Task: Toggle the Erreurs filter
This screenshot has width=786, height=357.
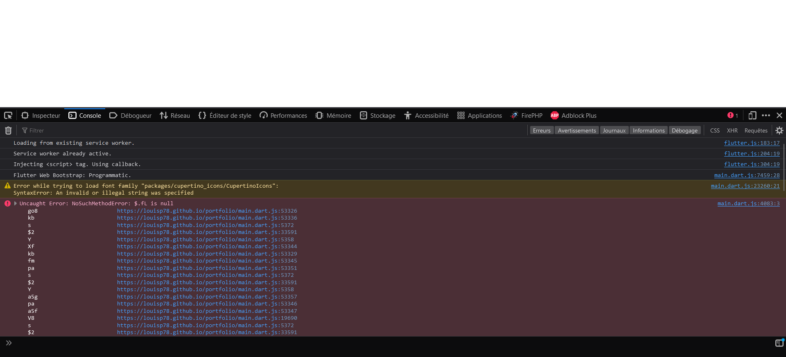Action: [x=542, y=130]
